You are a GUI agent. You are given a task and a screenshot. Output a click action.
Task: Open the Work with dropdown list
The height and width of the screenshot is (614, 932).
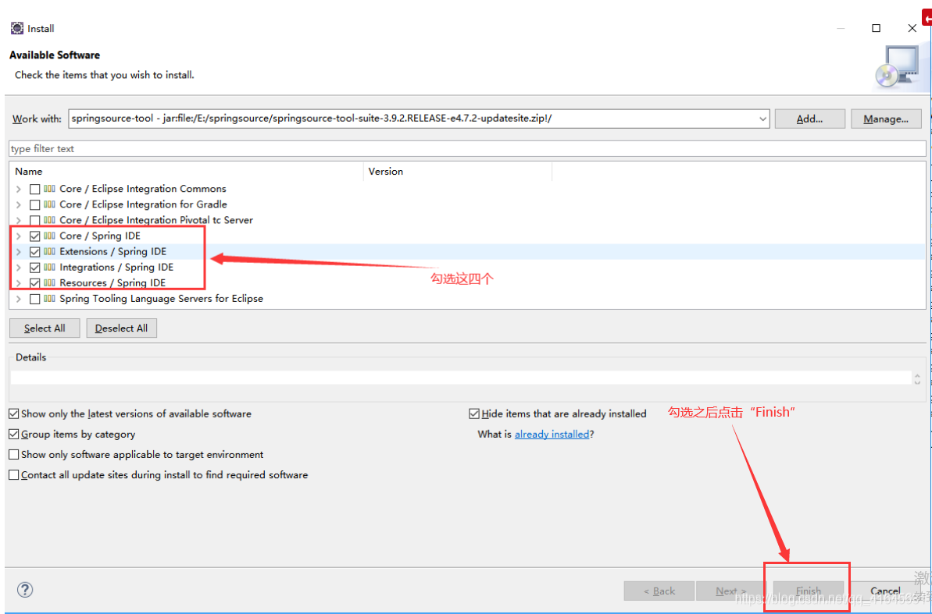(x=763, y=119)
